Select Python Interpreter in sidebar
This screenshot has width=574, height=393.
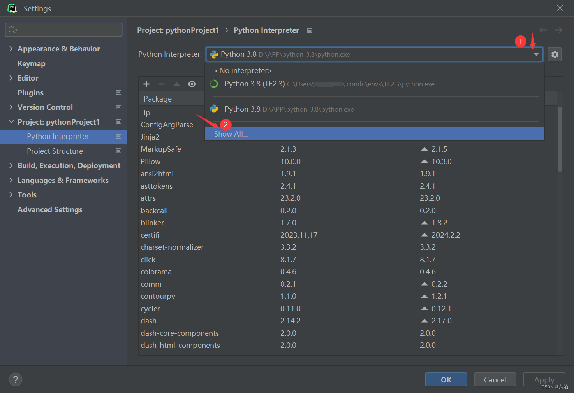pyautogui.click(x=63, y=137)
